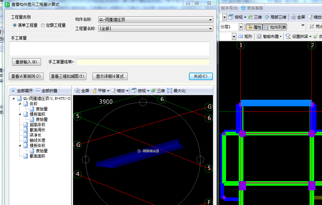Image resolution: width=322 pixels, height=205 pixels.
Task: Click the top rotation handle on orbit circle
Action: (x=143, y=102)
